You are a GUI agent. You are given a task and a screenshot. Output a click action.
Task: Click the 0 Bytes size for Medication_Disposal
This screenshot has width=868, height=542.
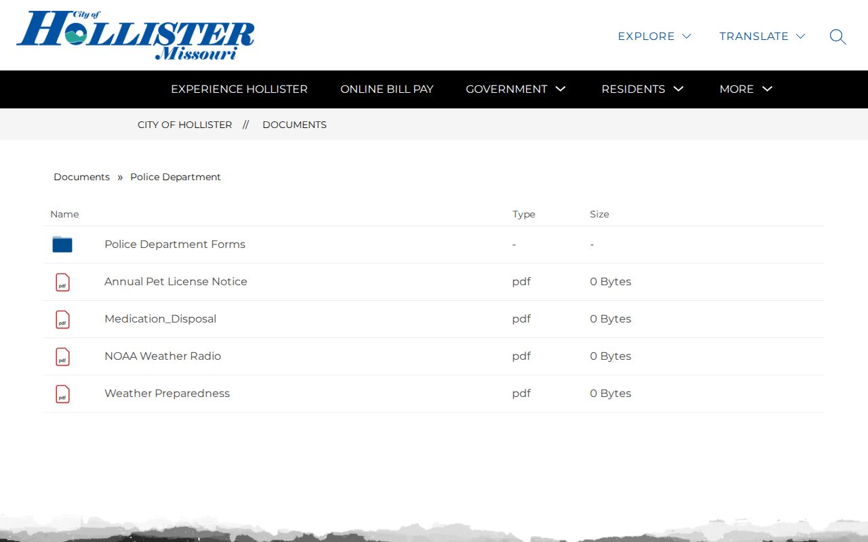610,319
